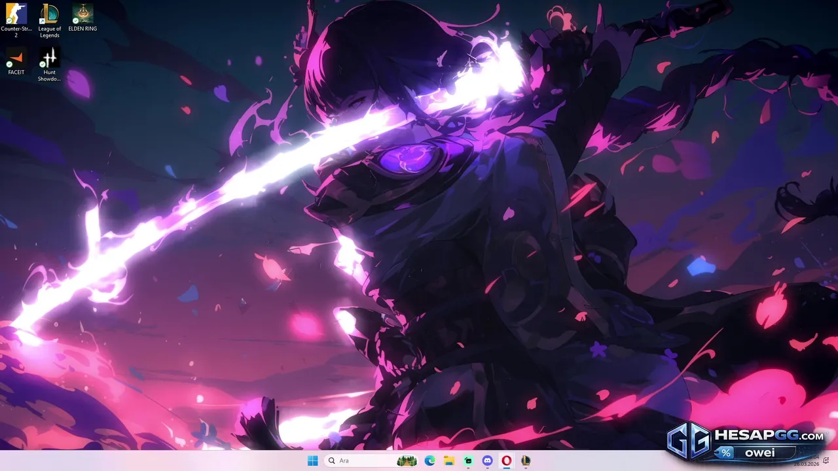This screenshot has width=838, height=471.
Task: Select the Hunt Showdown desktop icon
Action: [49, 64]
